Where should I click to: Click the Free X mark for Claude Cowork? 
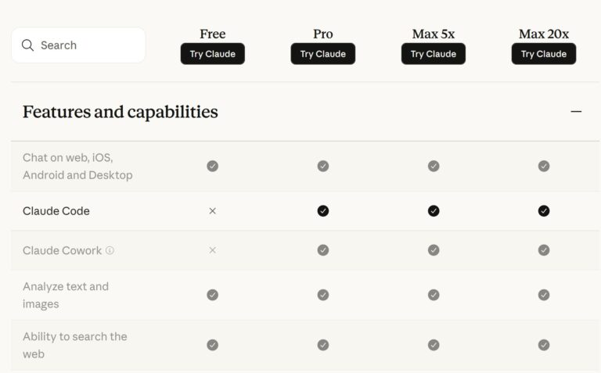pyautogui.click(x=212, y=250)
